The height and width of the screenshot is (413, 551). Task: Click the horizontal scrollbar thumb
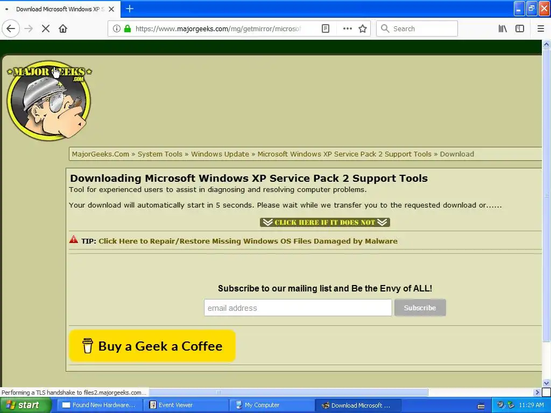pos(288,392)
